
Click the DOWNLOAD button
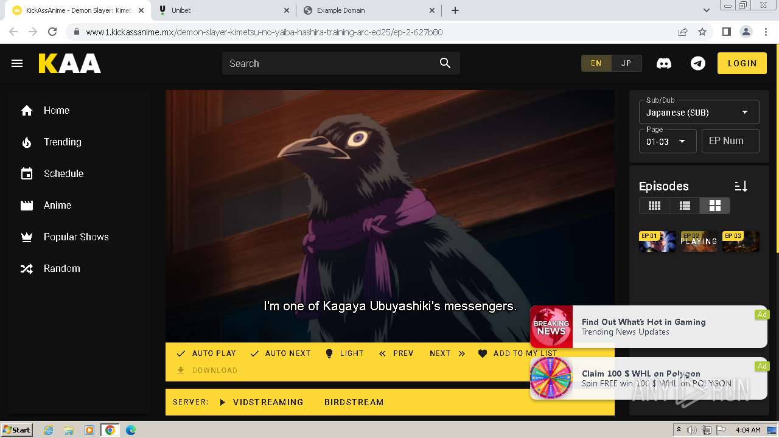pyautogui.click(x=207, y=370)
